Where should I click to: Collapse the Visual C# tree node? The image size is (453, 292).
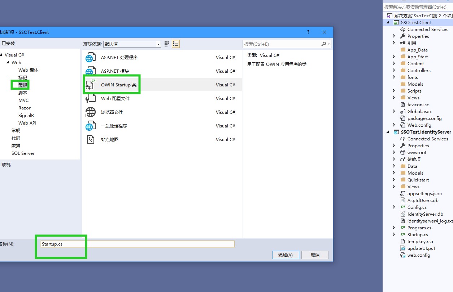point(1,55)
